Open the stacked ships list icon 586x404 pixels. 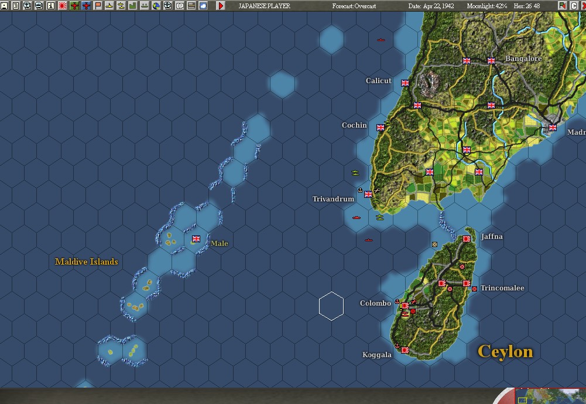(39, 6)
